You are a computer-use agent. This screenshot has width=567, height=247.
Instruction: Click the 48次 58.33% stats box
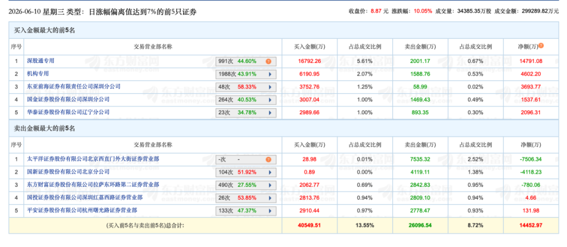click(x=246, y=87)
